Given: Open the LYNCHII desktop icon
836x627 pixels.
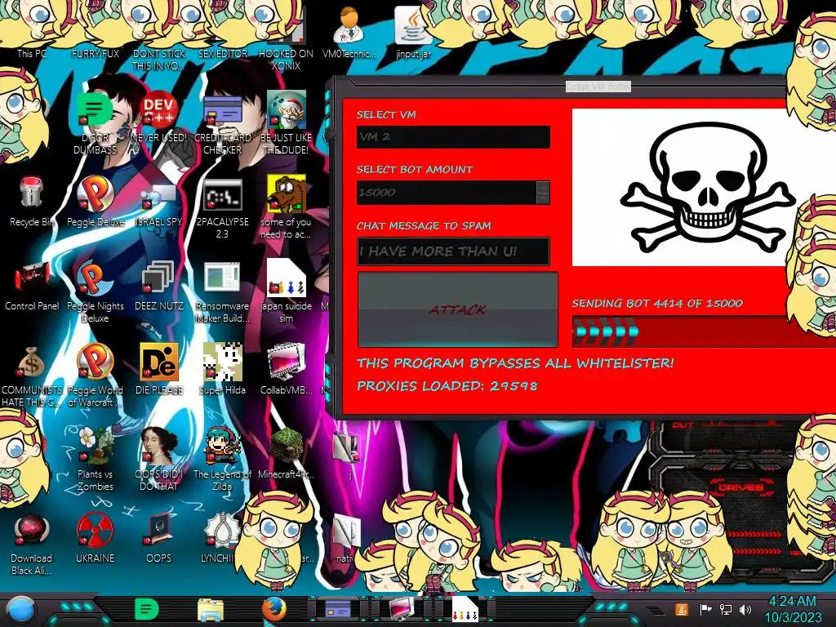Looking at the screenshot, I should click(219, 537).
